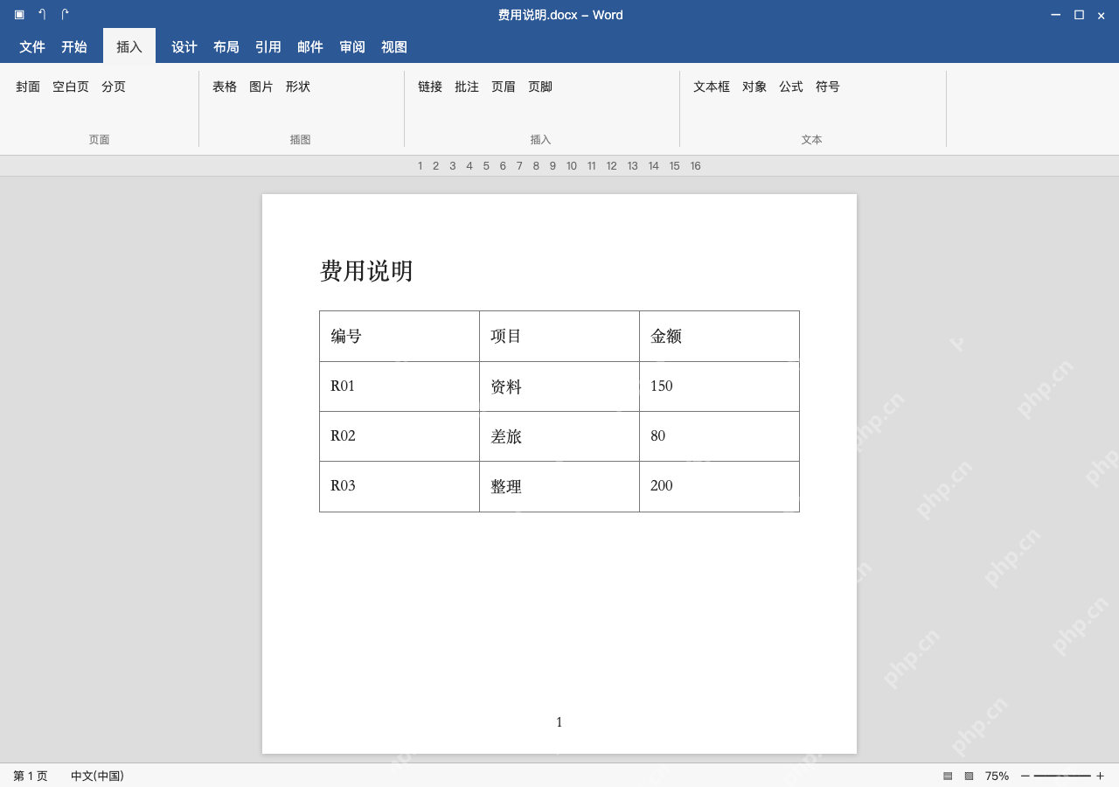Redo the last undone action
1119x787 pixels.
pos(65,15)
